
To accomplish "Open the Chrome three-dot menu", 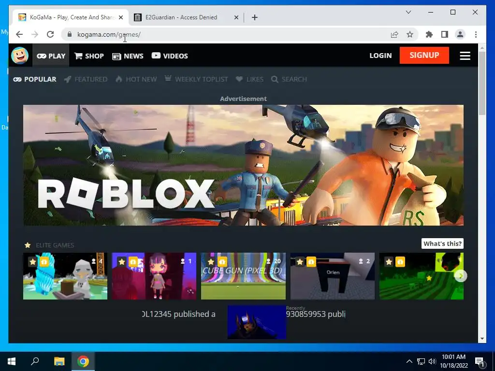I will (476, 34).
